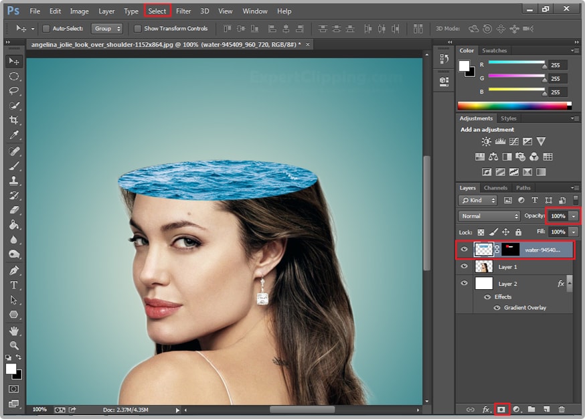The image size is (585, 419).
Task: Click the Delete layer trash icon
Action: point(561,409)
